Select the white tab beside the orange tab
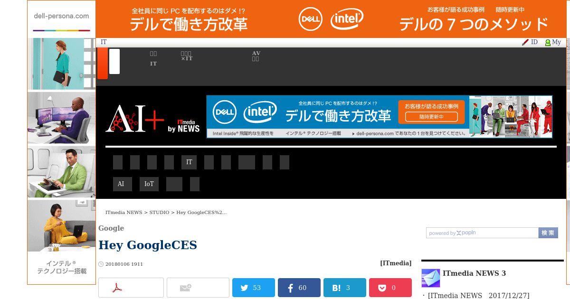 (x=114, y=61)
